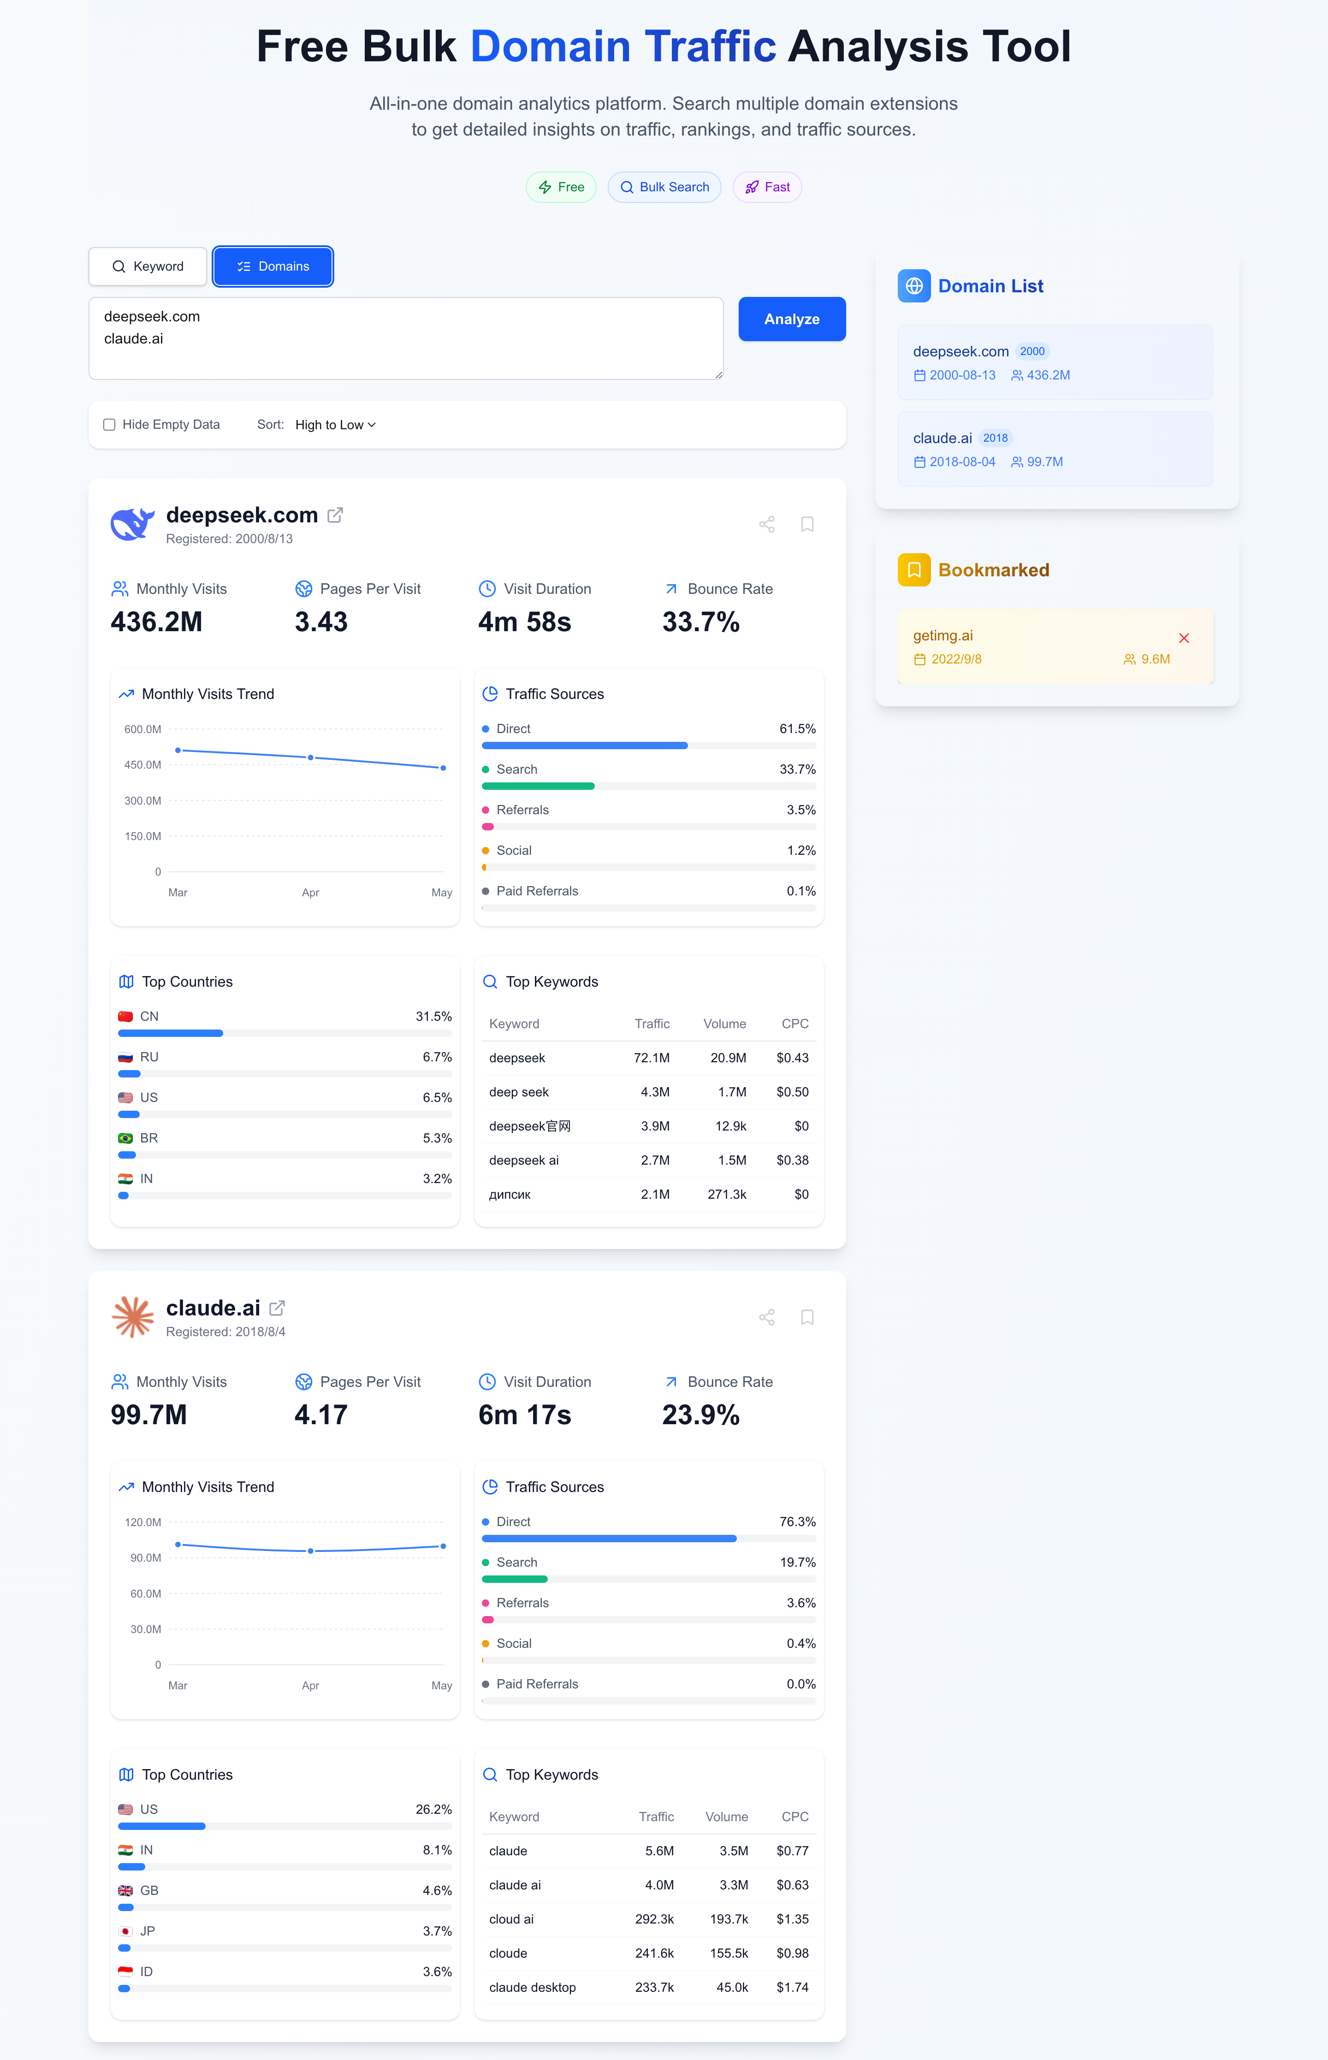Click deepseek trend May data point
1328x2060 pixels.
click(443, 768)
